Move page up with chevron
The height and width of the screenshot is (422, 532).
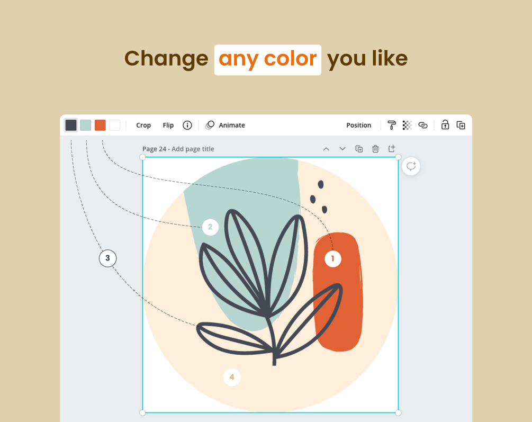[x=326, y=149]
